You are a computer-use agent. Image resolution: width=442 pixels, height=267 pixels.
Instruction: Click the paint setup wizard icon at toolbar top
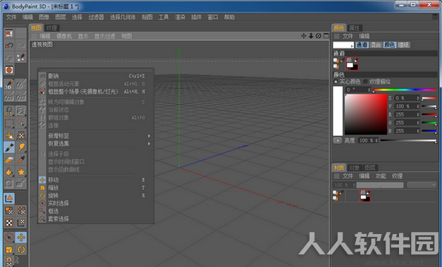[9, 34]
